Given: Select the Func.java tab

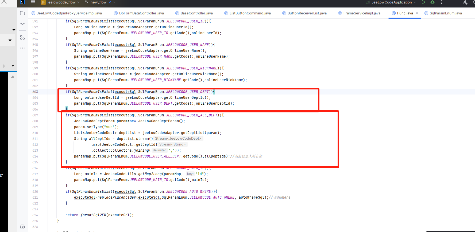Looking at the screenshot, I should point(405,13).
